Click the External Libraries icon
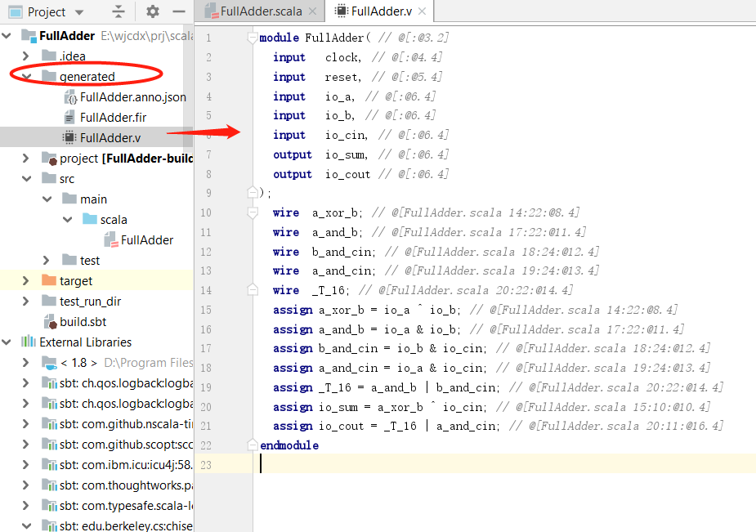756x532 pixels. pyautogui.click(x=29, y=342)
